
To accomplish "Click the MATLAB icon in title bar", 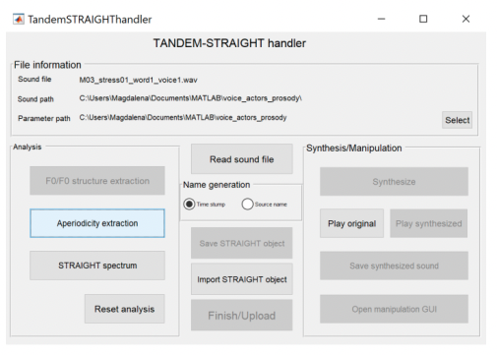I will click(x=19, y=19).
